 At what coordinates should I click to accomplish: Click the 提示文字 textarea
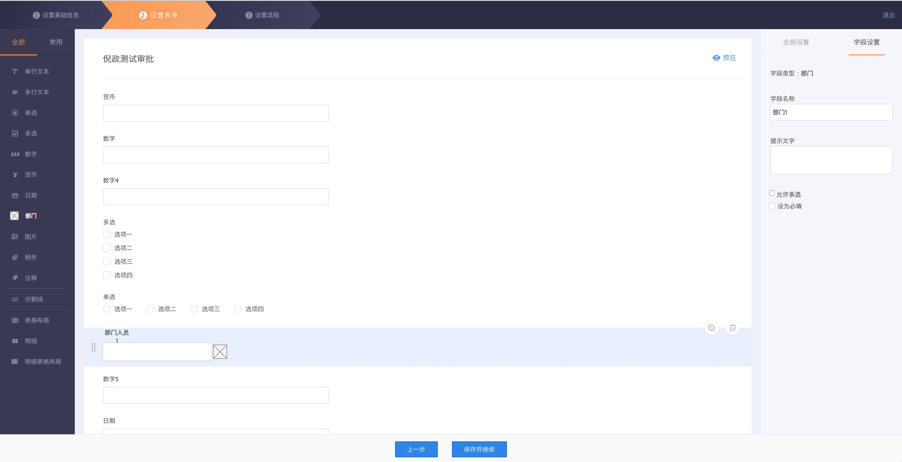point(831,160)
